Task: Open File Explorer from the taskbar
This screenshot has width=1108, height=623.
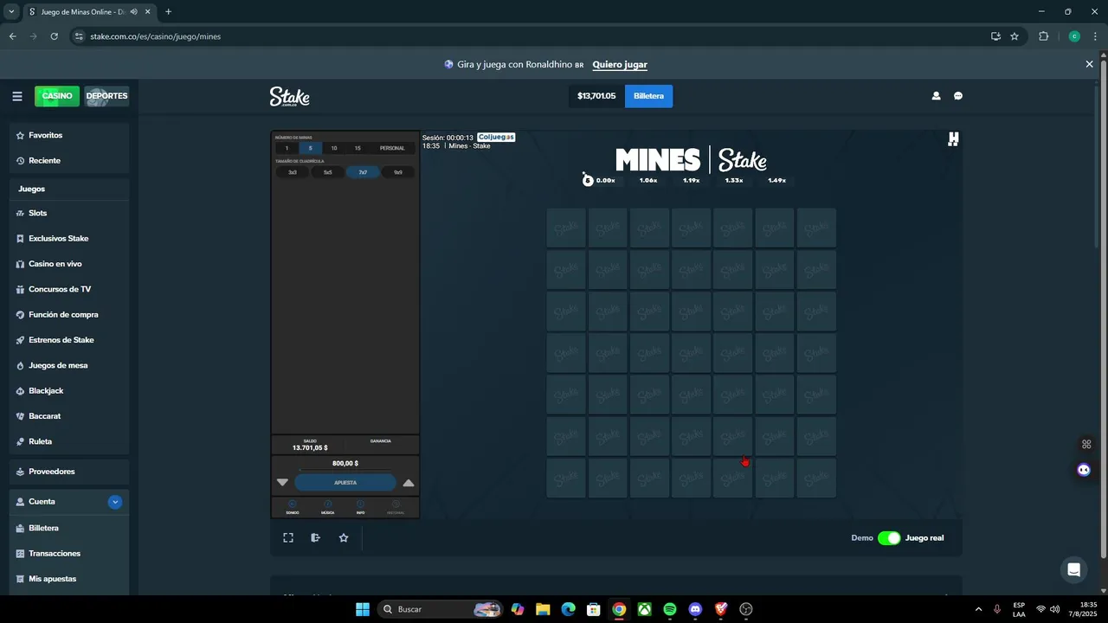Action: click(543, 609)
